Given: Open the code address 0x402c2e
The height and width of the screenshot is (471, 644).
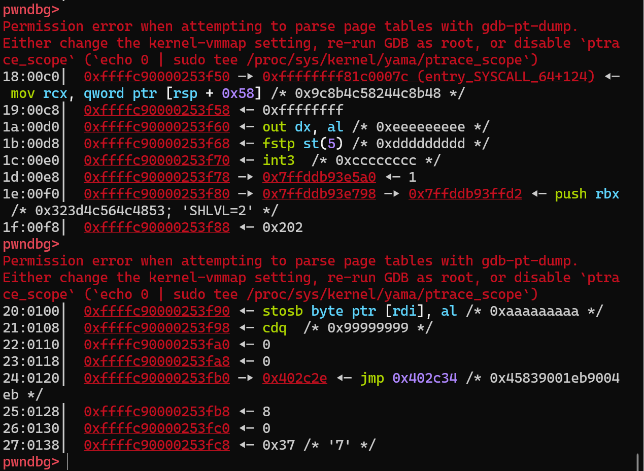Looking at the screenshot, I should tap(294, 378).
